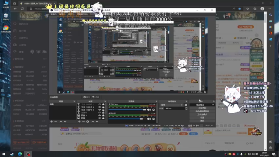Open the OBS 文件(F) menu

pyautogui.click(x=53, y=14)
